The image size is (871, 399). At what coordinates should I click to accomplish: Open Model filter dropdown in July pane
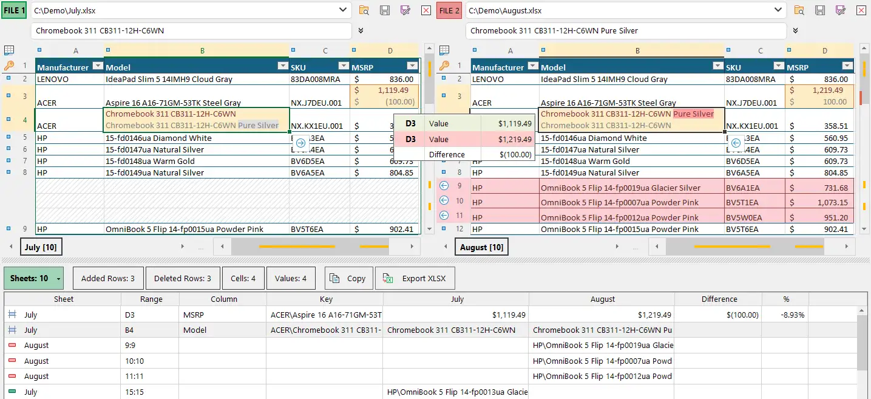pos(282,67)
